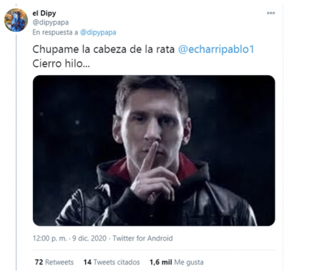Screen dimensions: 312x278
Task: Click the 9 dic. 2020 date
Action: click(89, 238)
